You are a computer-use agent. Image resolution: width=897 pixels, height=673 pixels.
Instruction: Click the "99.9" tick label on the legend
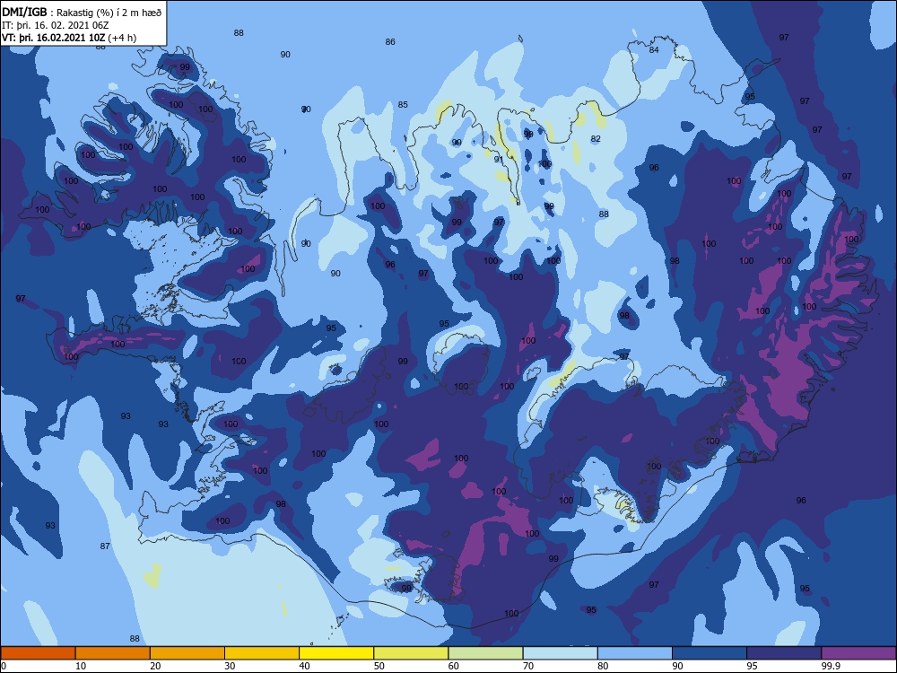coord(830,666)
